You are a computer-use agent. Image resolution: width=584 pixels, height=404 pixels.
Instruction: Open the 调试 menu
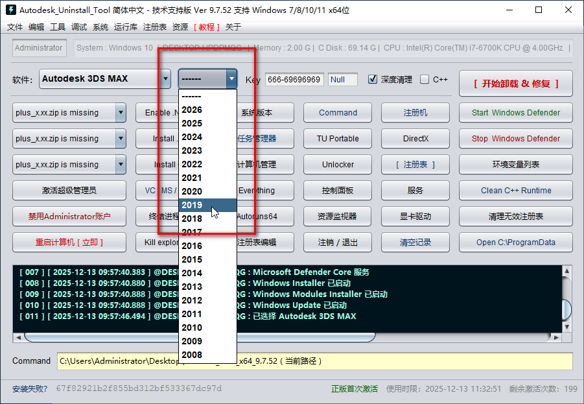(79, 27)
